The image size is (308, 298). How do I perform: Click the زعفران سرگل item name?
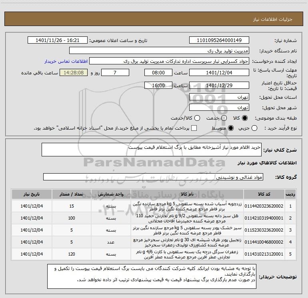point(187,254)
